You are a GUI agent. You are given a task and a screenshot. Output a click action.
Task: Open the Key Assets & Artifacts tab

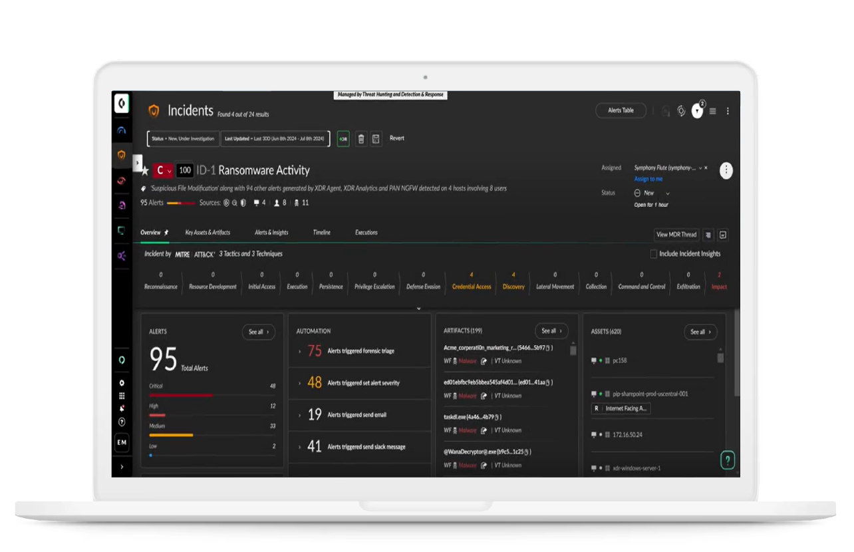point(208,232)
